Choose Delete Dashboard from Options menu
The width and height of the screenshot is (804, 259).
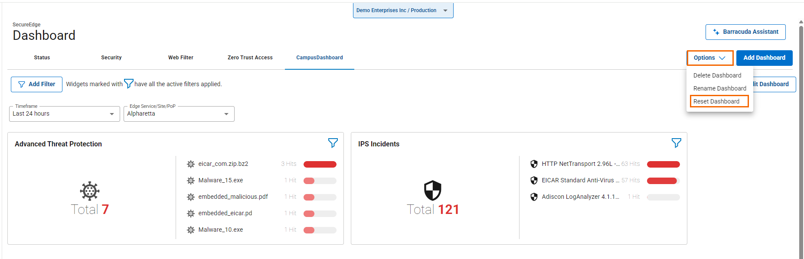[717, 75]
